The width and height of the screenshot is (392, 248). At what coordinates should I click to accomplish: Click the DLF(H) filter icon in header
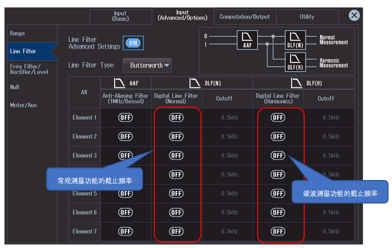point(297,83)
